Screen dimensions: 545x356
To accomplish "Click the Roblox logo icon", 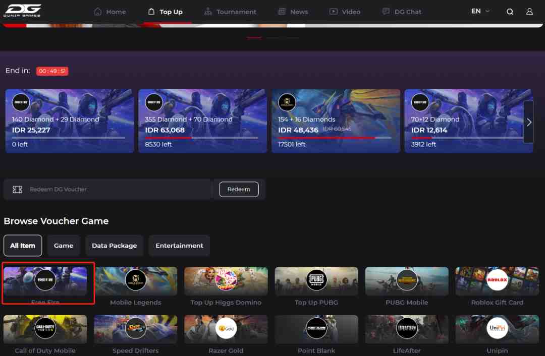I will click(x=497, y=279).
